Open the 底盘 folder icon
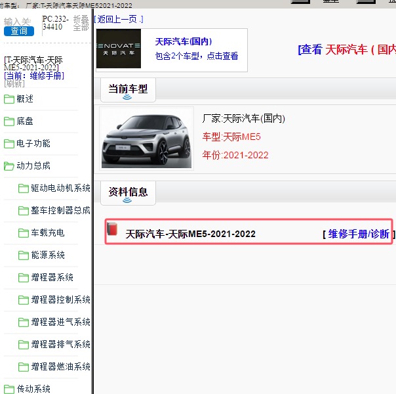 9,121
